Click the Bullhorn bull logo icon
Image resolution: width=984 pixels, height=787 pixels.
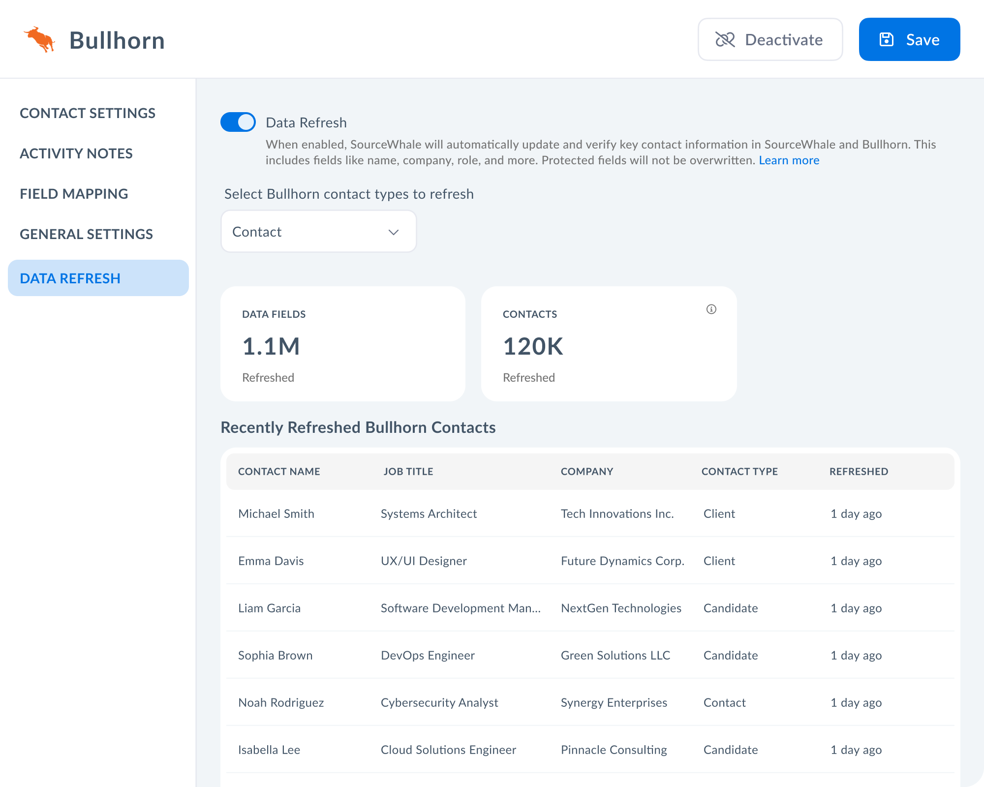[39, 39]
